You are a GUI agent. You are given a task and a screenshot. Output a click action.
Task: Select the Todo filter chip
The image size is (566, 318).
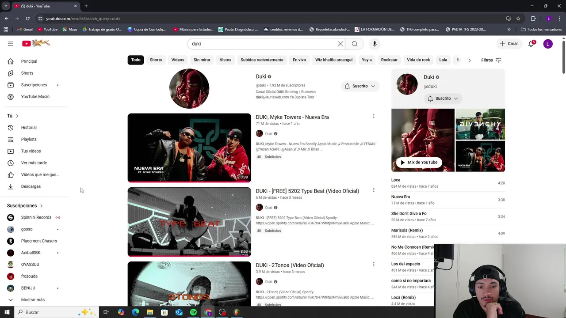136,60
